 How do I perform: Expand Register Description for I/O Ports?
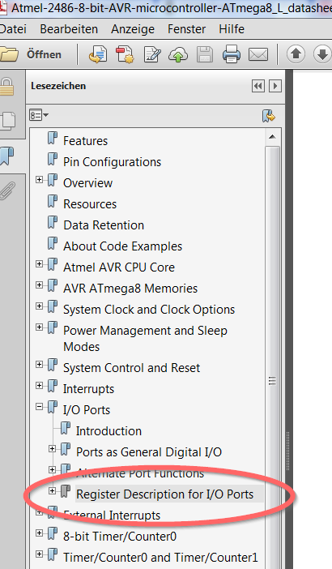(x=52, y=491)
